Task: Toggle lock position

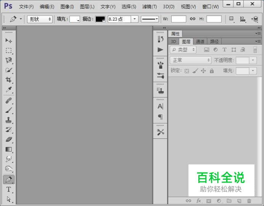Action: pyautogui.click(x=203, y=71)
